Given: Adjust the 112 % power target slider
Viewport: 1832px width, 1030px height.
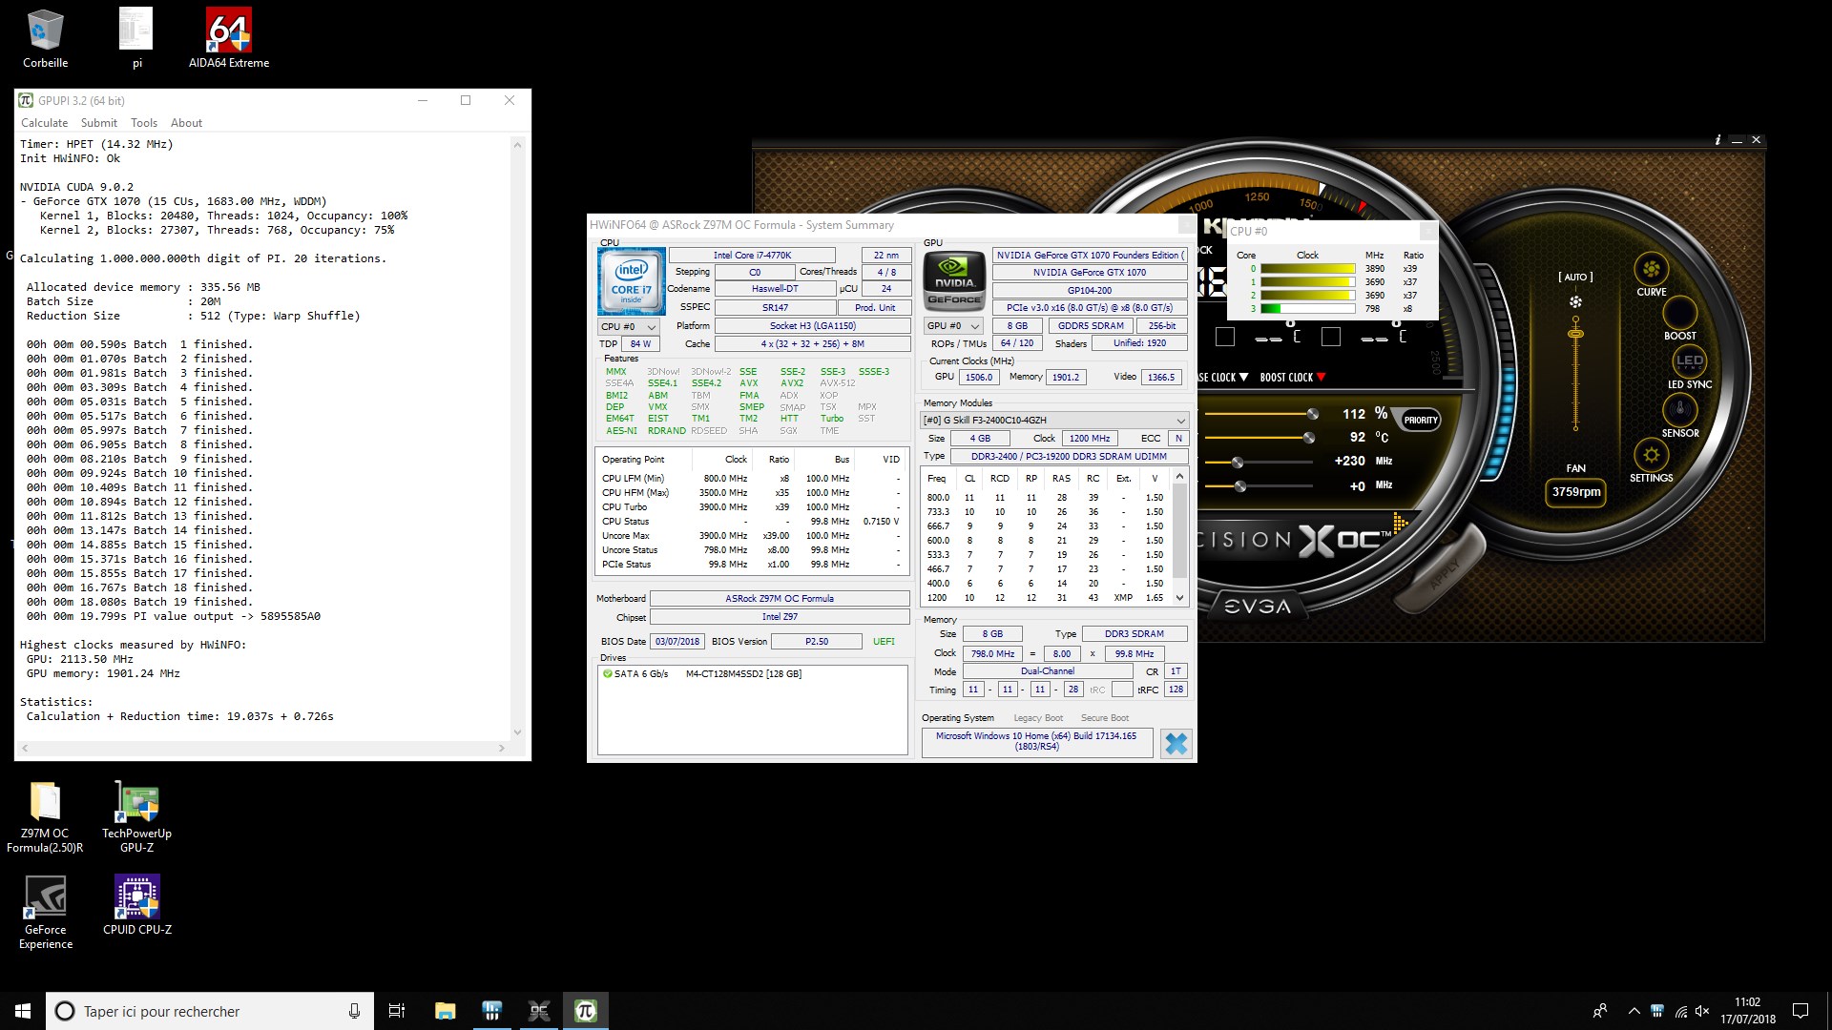Looking at the screenshot, I should coord(1313,414).
